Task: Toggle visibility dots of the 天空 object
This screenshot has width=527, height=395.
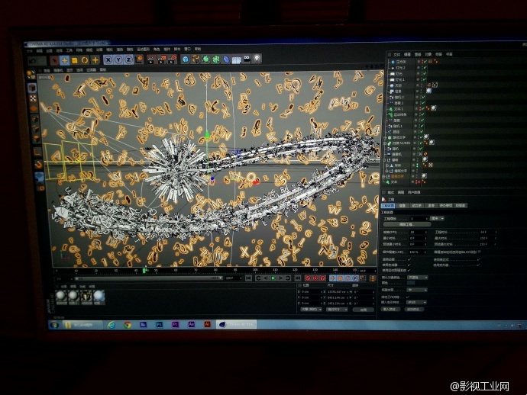Action: 418,85
